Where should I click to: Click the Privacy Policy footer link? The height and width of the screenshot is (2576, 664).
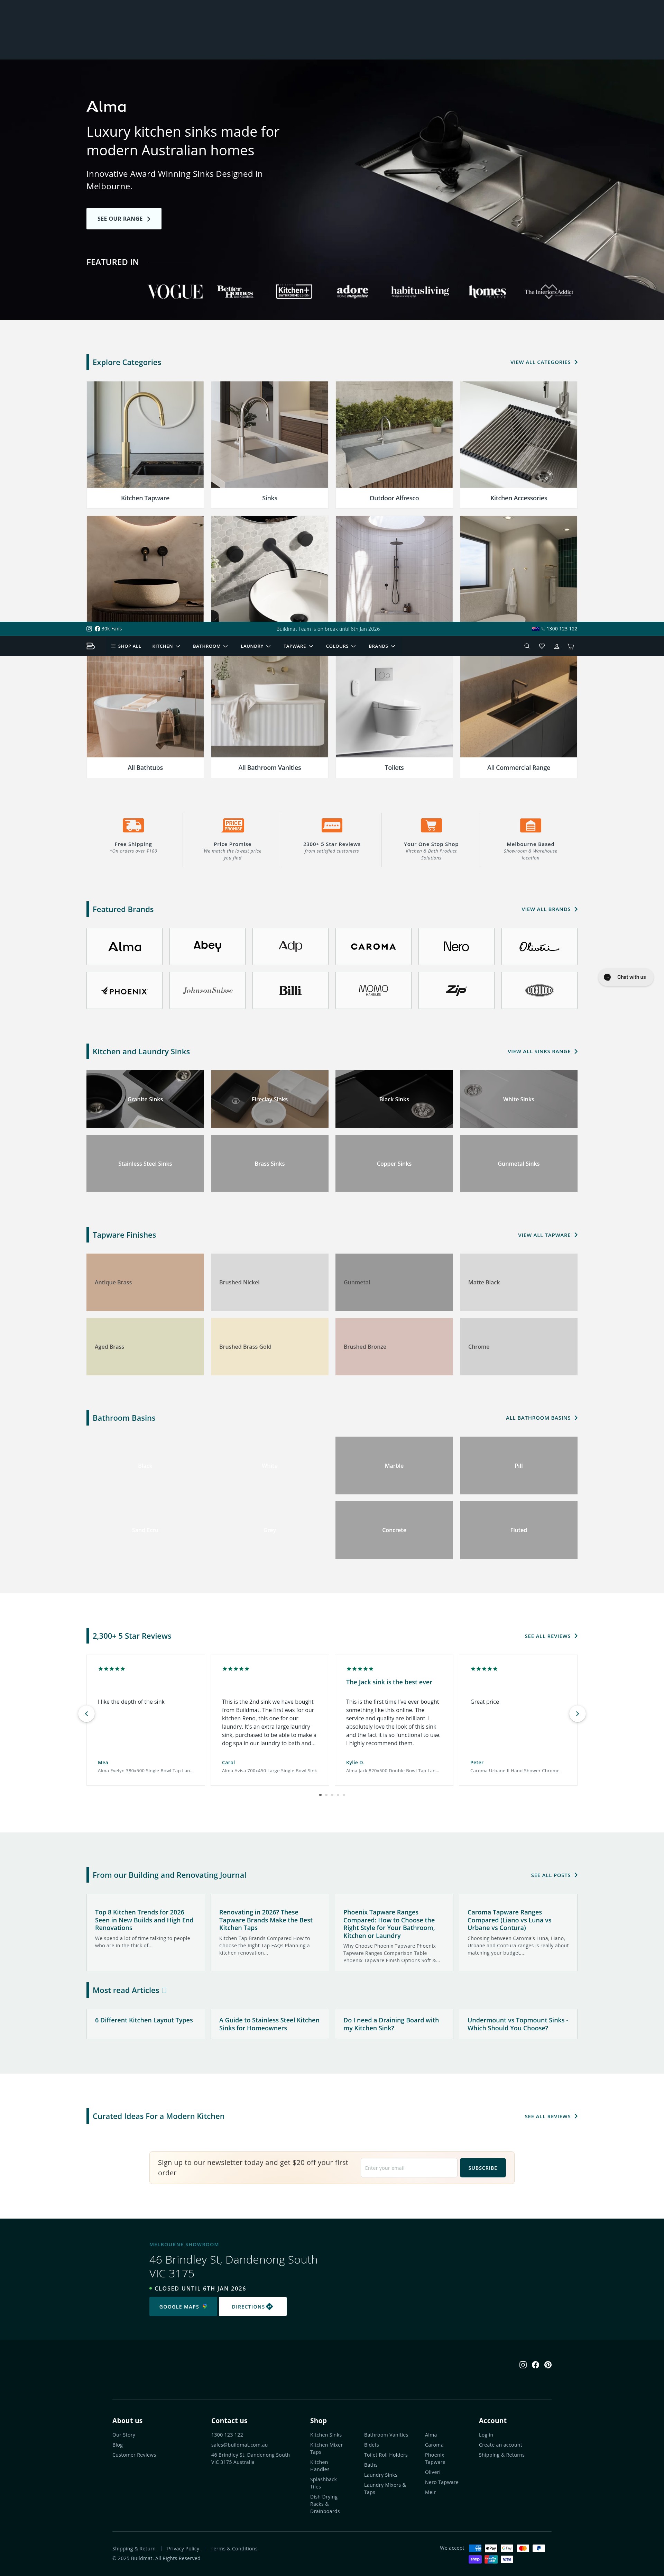click(183, 2549)
